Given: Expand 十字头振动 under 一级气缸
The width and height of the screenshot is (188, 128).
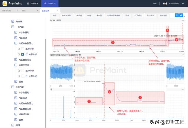Looking at the screenshot, I should click(x=16, y=32).
